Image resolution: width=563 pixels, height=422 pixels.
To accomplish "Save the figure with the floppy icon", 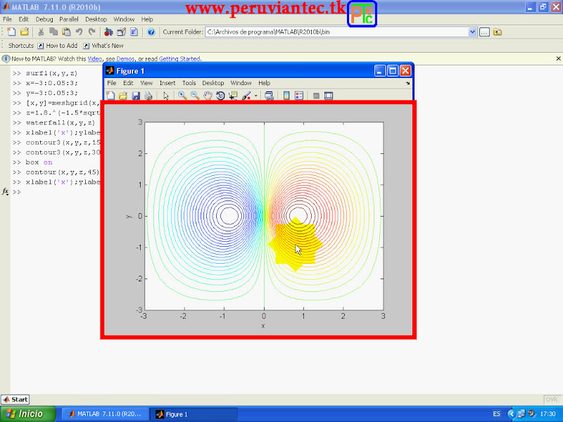I will (x=136, y=96).
